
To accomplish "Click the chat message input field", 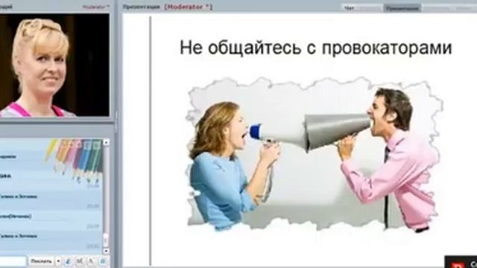I will (13, 261).
